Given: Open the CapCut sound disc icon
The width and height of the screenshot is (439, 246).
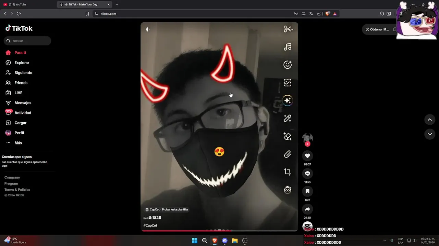Looking at the screenshot, I should click(307, 226).
